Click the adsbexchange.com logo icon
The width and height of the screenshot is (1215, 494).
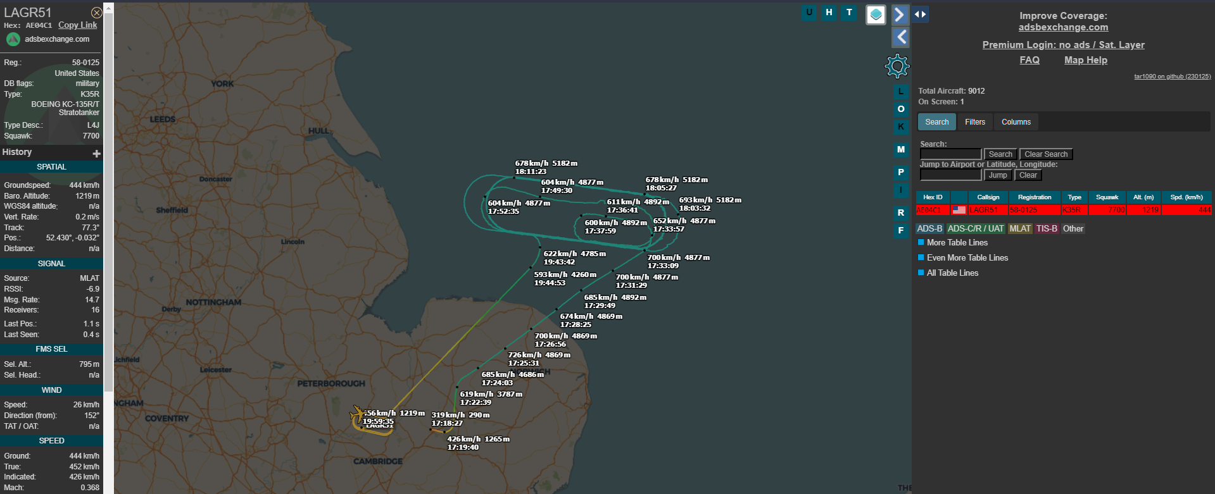click(x=13, y=39)
